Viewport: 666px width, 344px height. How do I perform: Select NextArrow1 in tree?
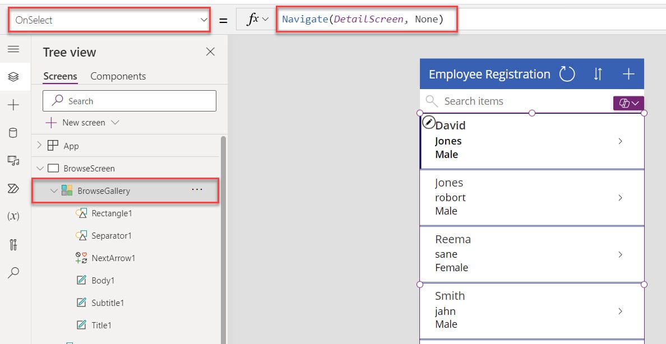pos(113,258)
